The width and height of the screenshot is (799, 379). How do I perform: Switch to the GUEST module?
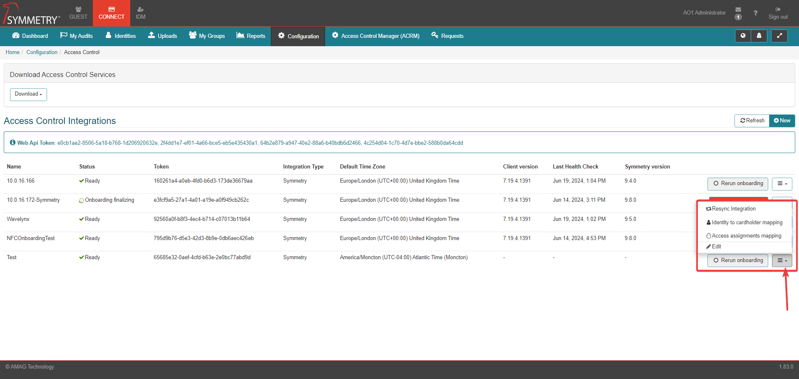[x=78, y=13]
